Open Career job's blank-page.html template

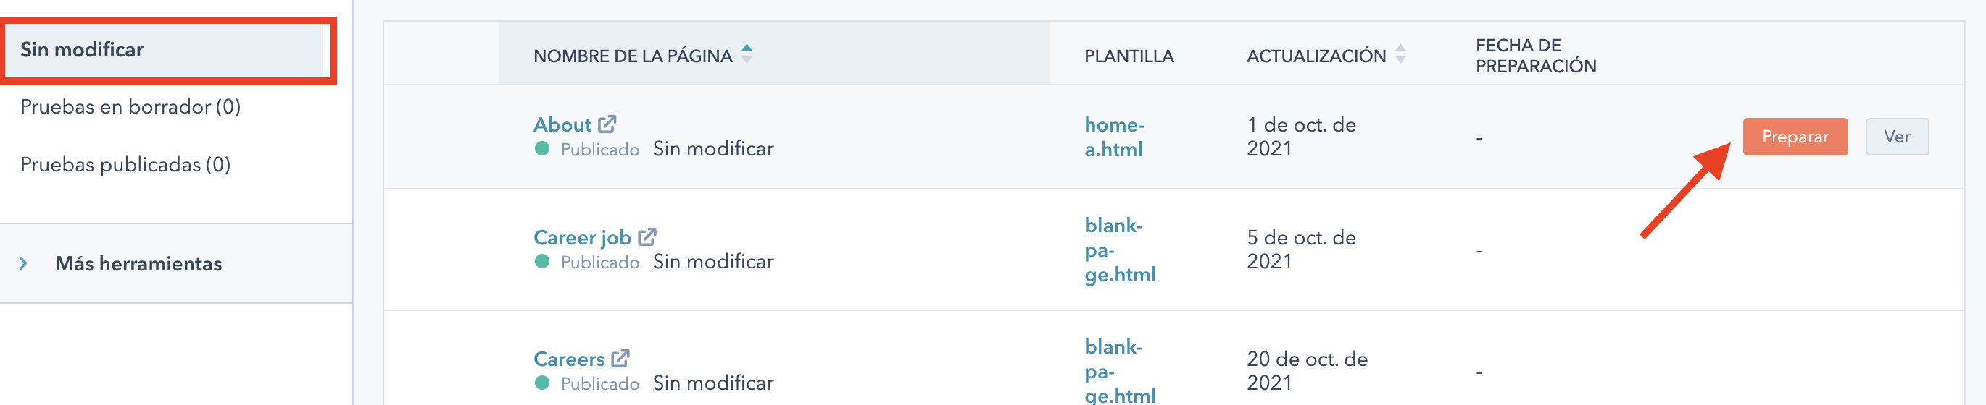(x=1119, y=250)
